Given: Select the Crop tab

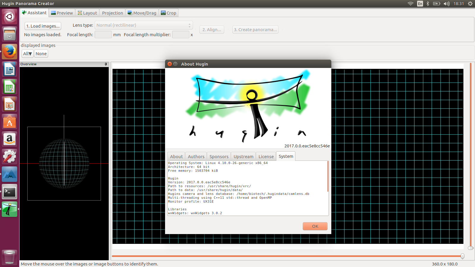Looking at the screenshot, I should [169, 13].
